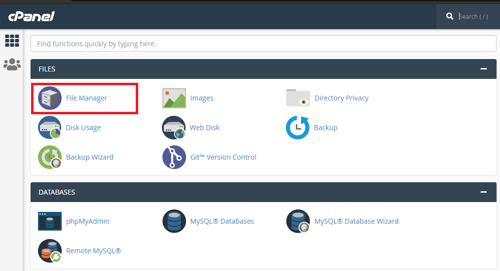Open the Git™ Version Control link
This screenshot has height=271, width=500.
pos(223,157)
